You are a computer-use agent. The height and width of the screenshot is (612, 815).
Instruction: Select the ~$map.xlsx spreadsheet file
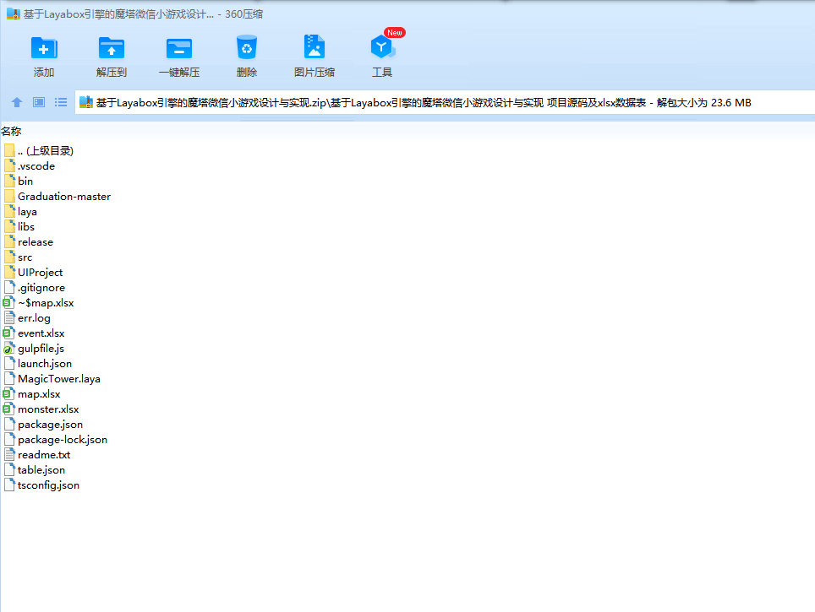coord(38,303)
